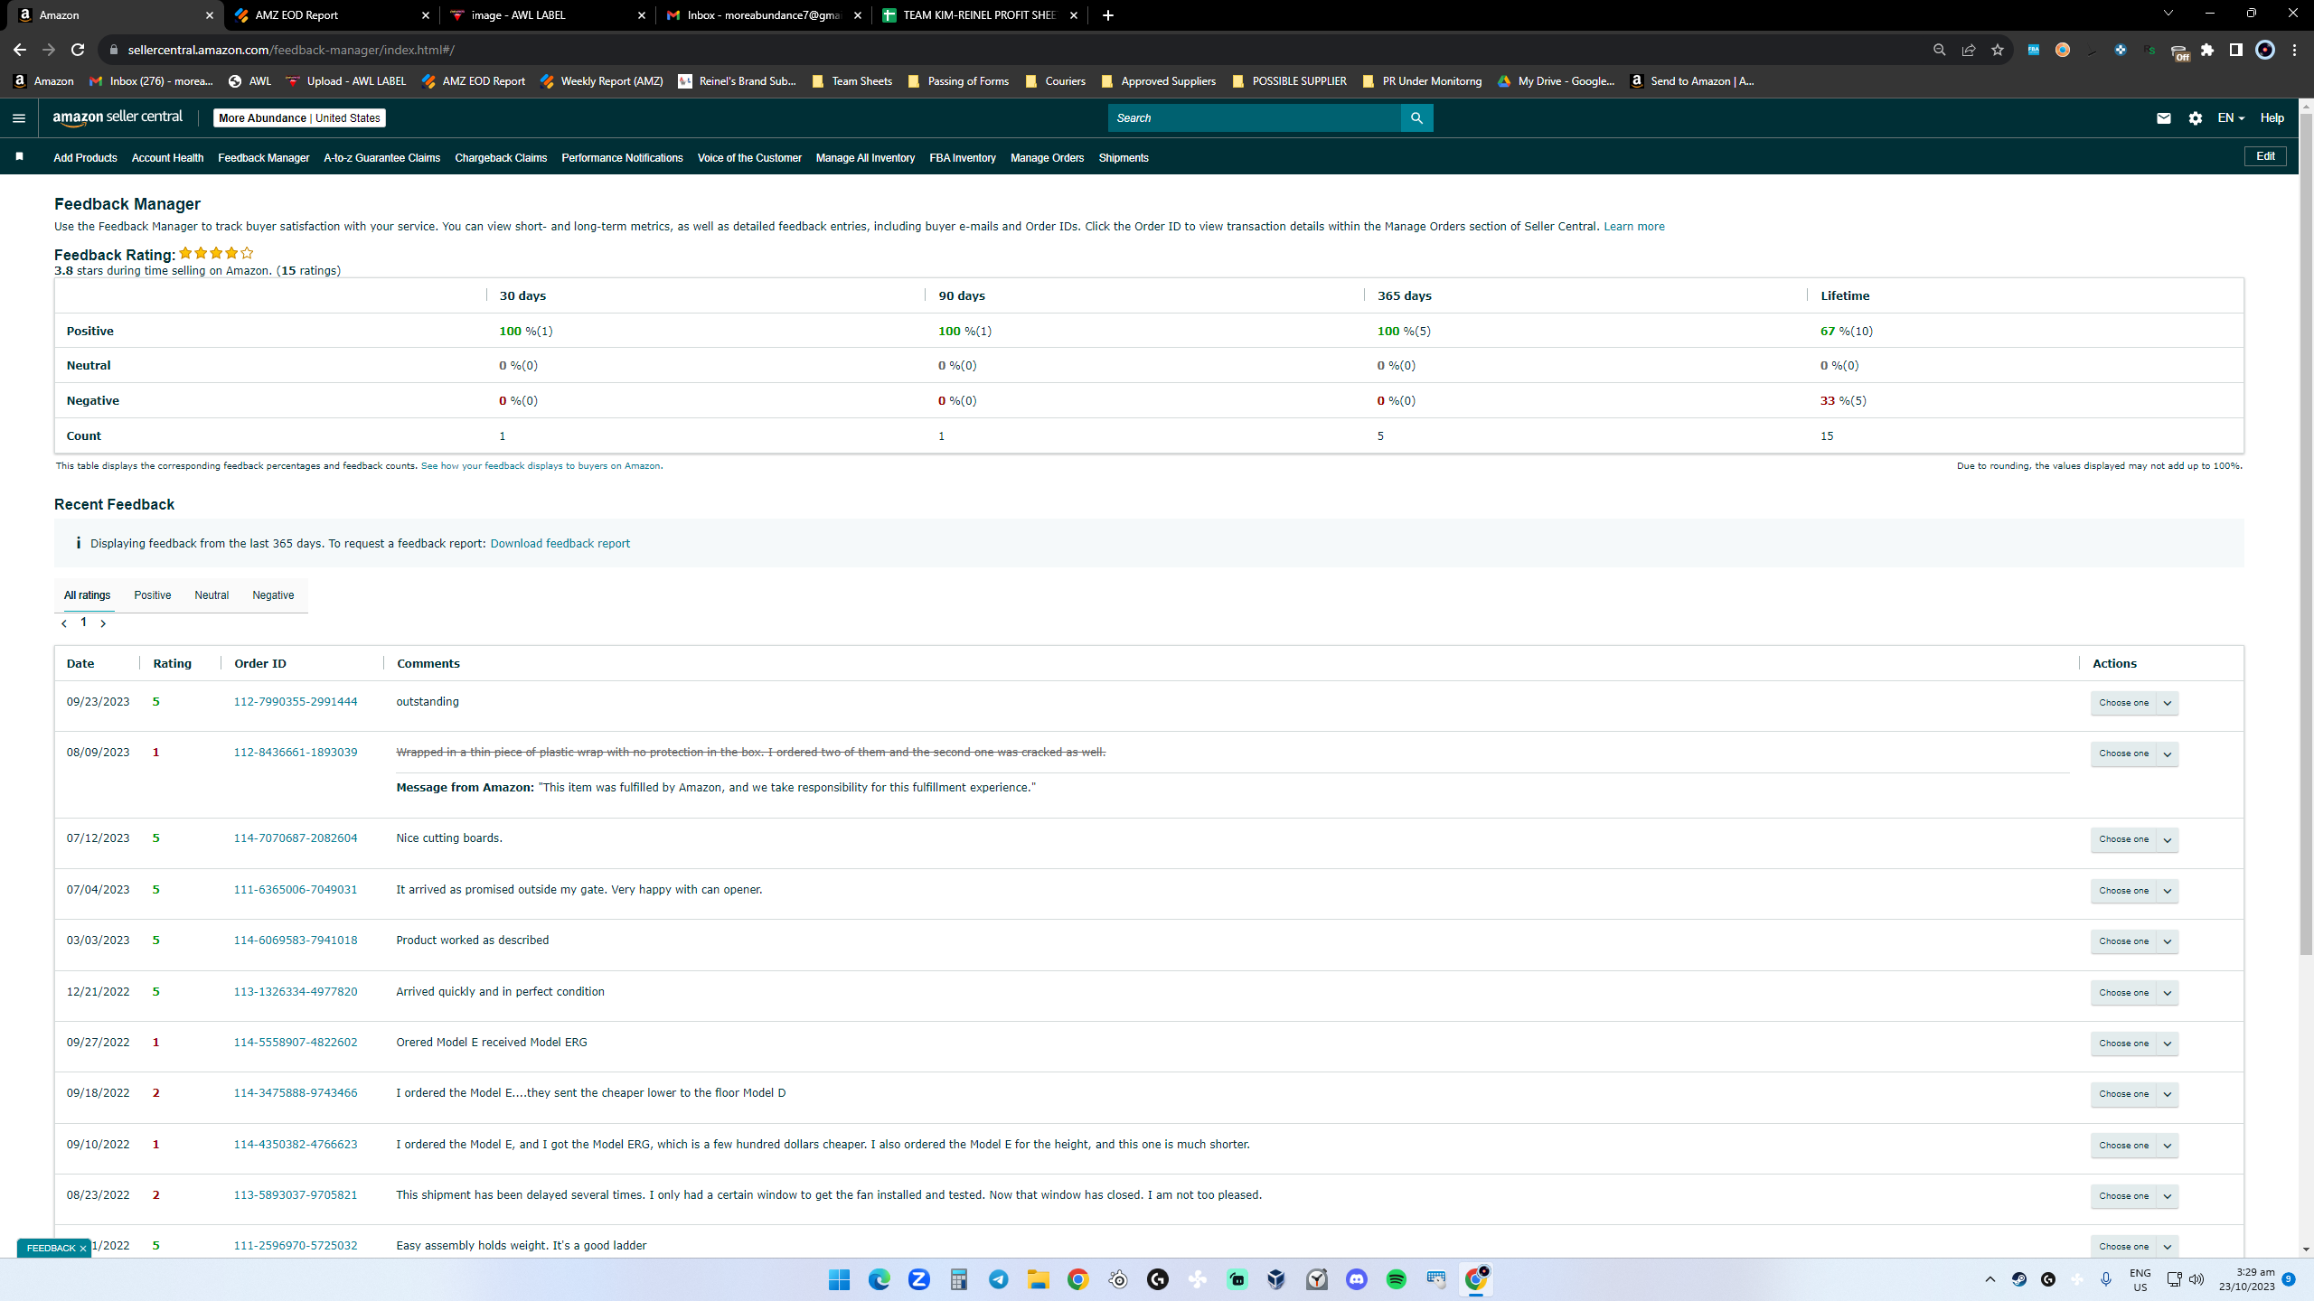This screenshot has width=2314, height=1301.
Task: Focus the Seller Central Search field
Action: coord(1255,118)
